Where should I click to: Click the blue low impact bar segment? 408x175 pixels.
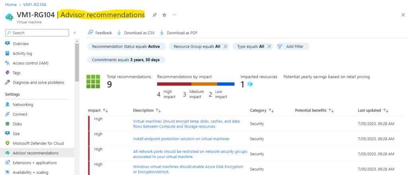[226, 84]
